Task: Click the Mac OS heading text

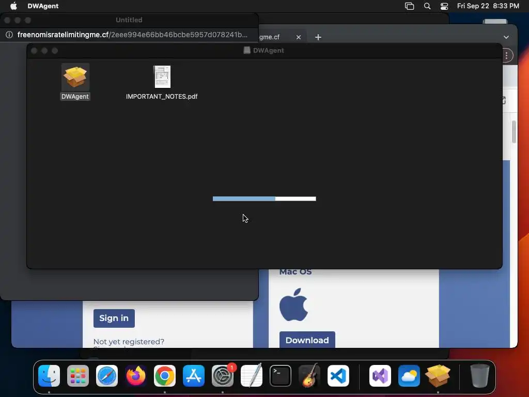Action: click(295, 272)
